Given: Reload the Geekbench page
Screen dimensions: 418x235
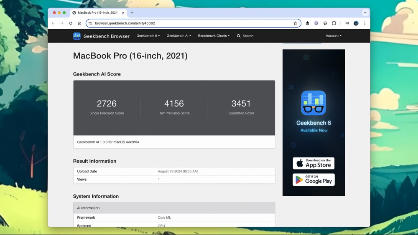Looking at the screenshot, I should pyautogui.click(x=71, y=23).
